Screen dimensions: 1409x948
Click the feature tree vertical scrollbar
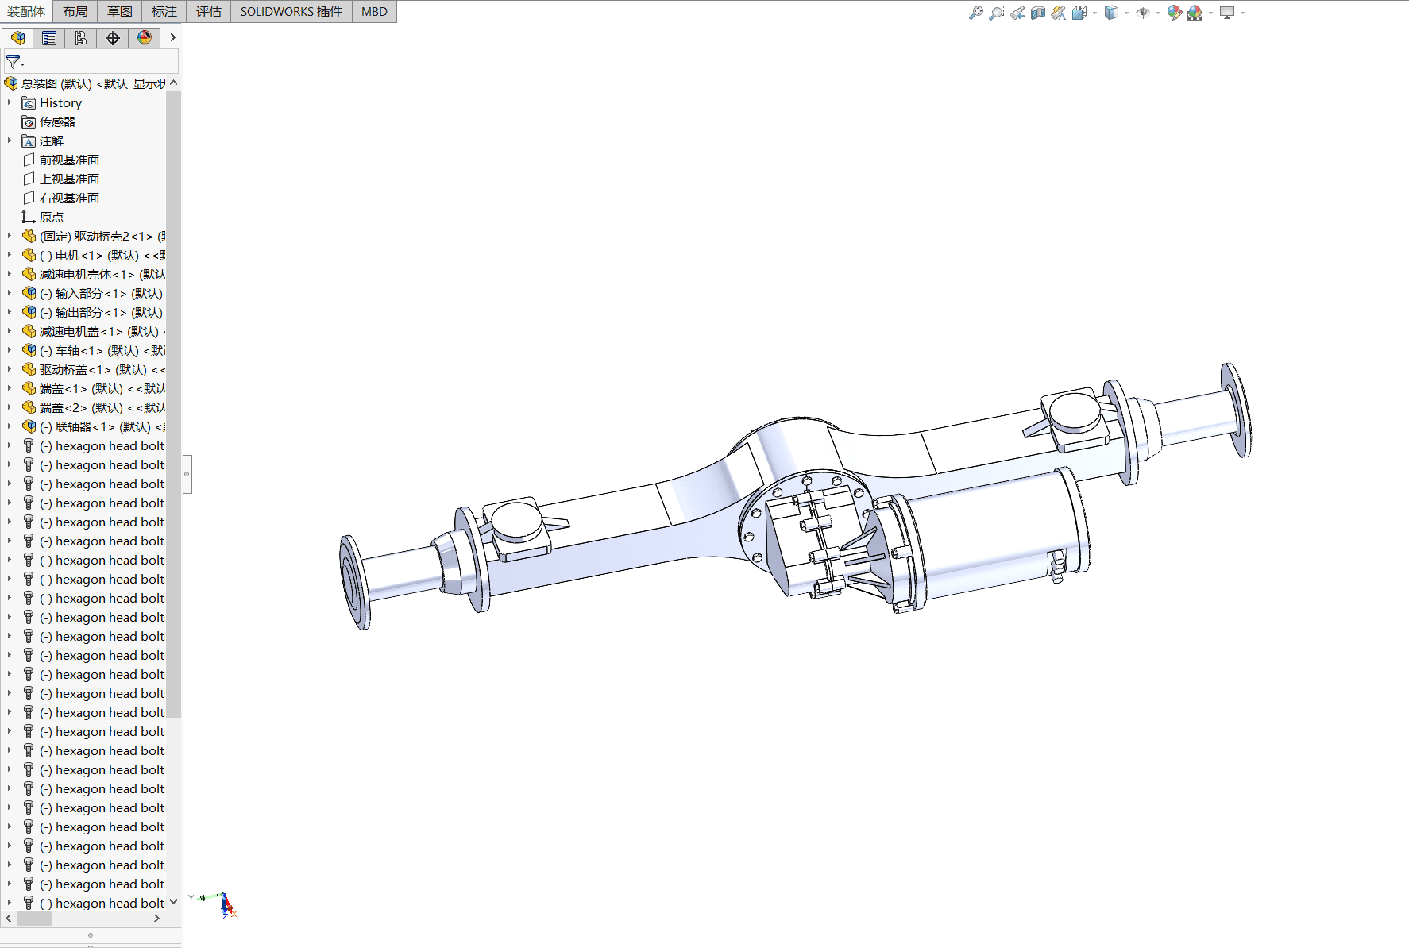[x=174, y=403]
